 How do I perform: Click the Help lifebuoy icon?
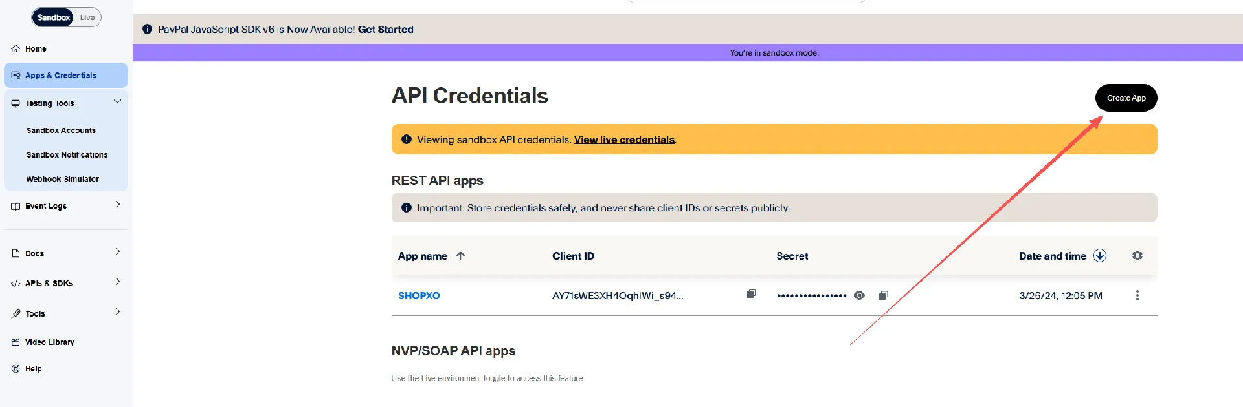pyautogui.click(x=16, y=369)
